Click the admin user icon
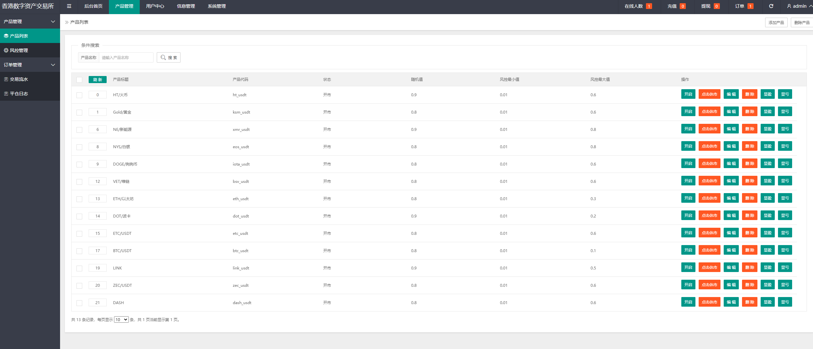 pos(789,6)
